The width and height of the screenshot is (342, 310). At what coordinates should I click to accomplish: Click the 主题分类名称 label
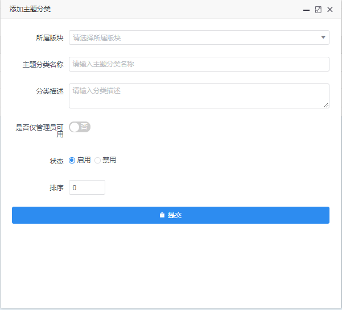pos(43,64)
